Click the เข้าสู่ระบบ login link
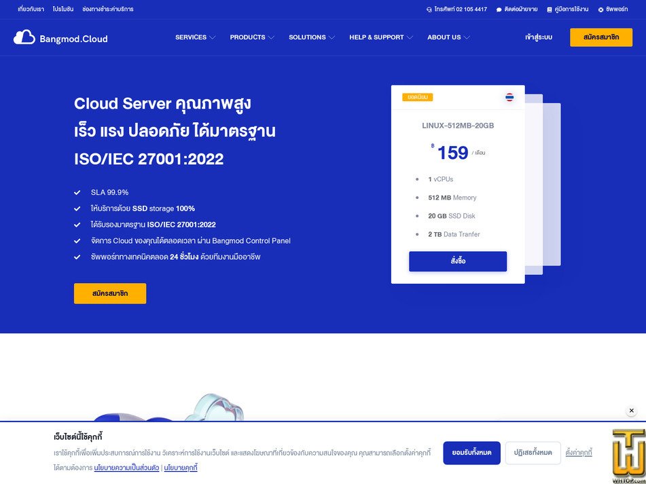Screen dimensions: 646x484 539,37
